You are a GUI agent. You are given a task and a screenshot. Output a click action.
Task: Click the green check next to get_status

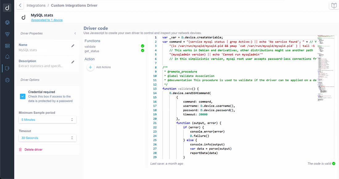tap(142, 50)
